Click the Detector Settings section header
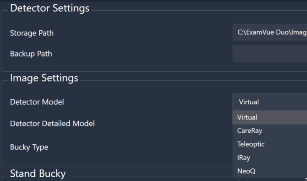The width and height of the screenshot is (307, 181). (x=50, y=8)
